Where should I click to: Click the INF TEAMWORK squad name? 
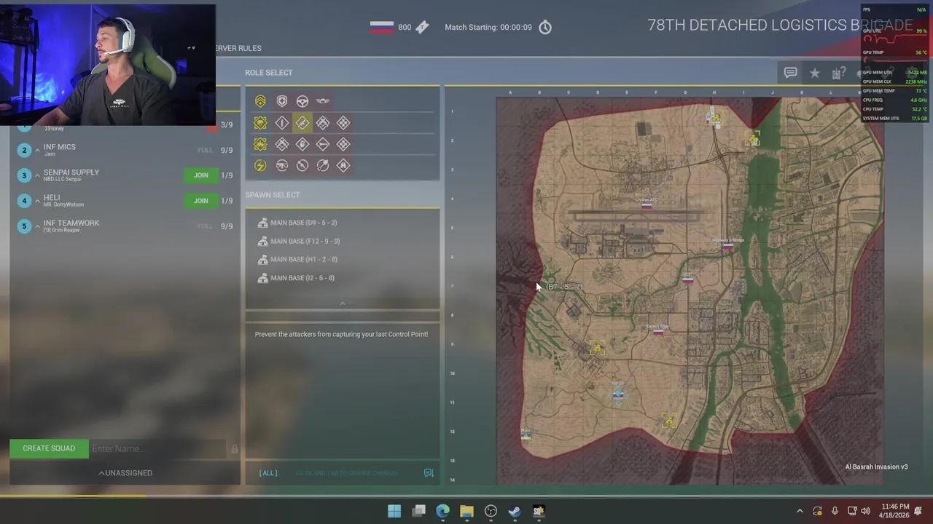click(x=71, y=223)
